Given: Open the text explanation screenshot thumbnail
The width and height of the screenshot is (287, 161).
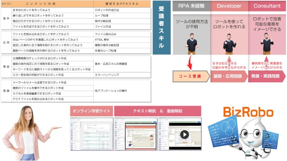Looking at the screenshot, I should tap(135, 134).
